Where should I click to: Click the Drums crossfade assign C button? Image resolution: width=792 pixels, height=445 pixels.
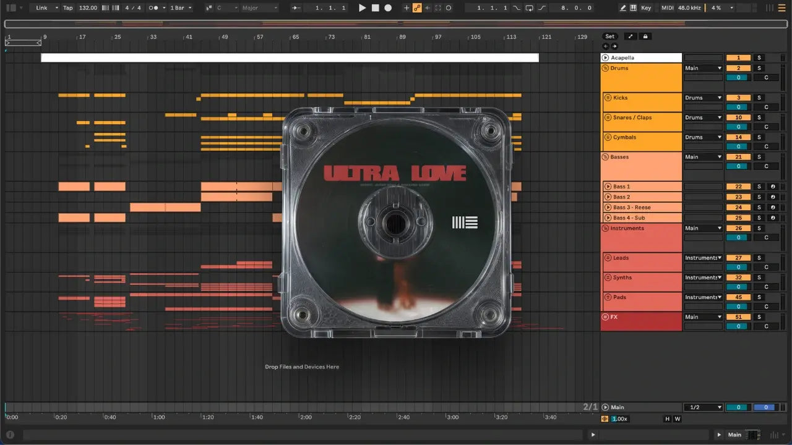[x=766, y=78]
